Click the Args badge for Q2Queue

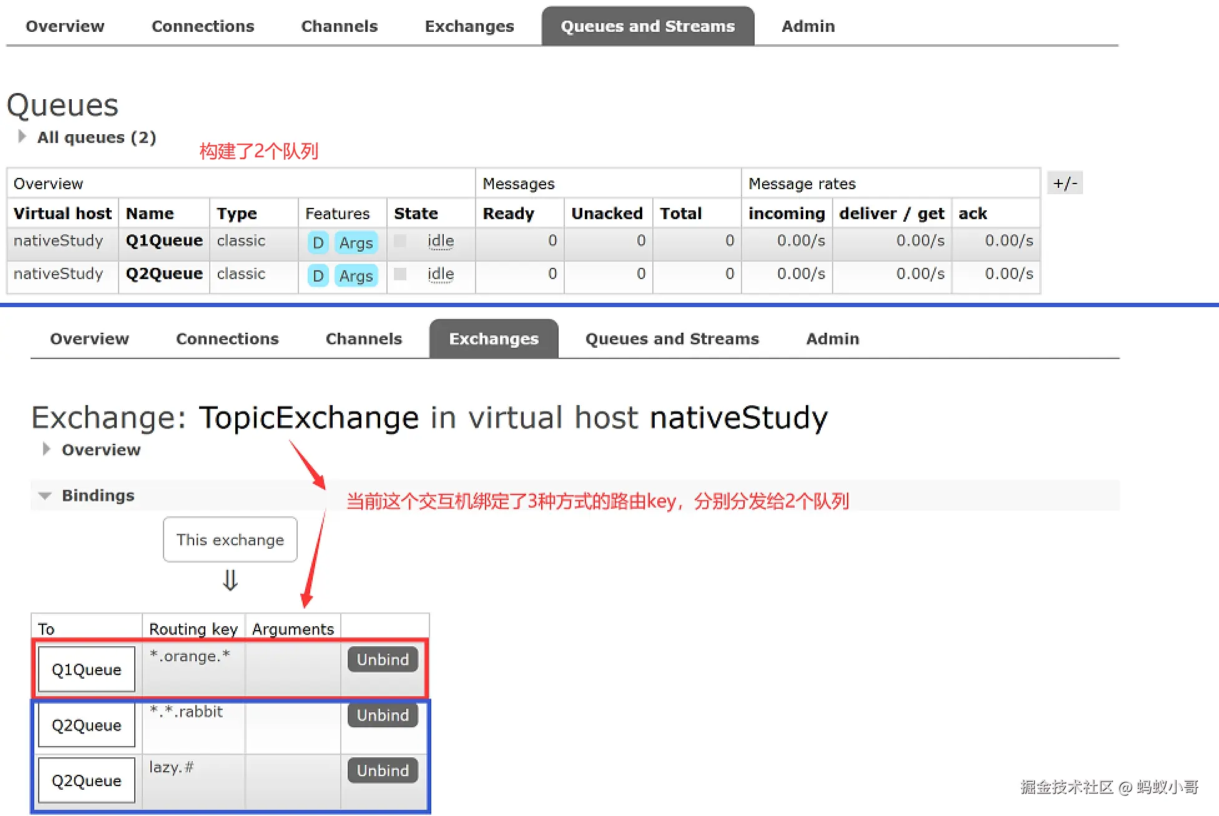pyautogui.click(x=356, y=275)
